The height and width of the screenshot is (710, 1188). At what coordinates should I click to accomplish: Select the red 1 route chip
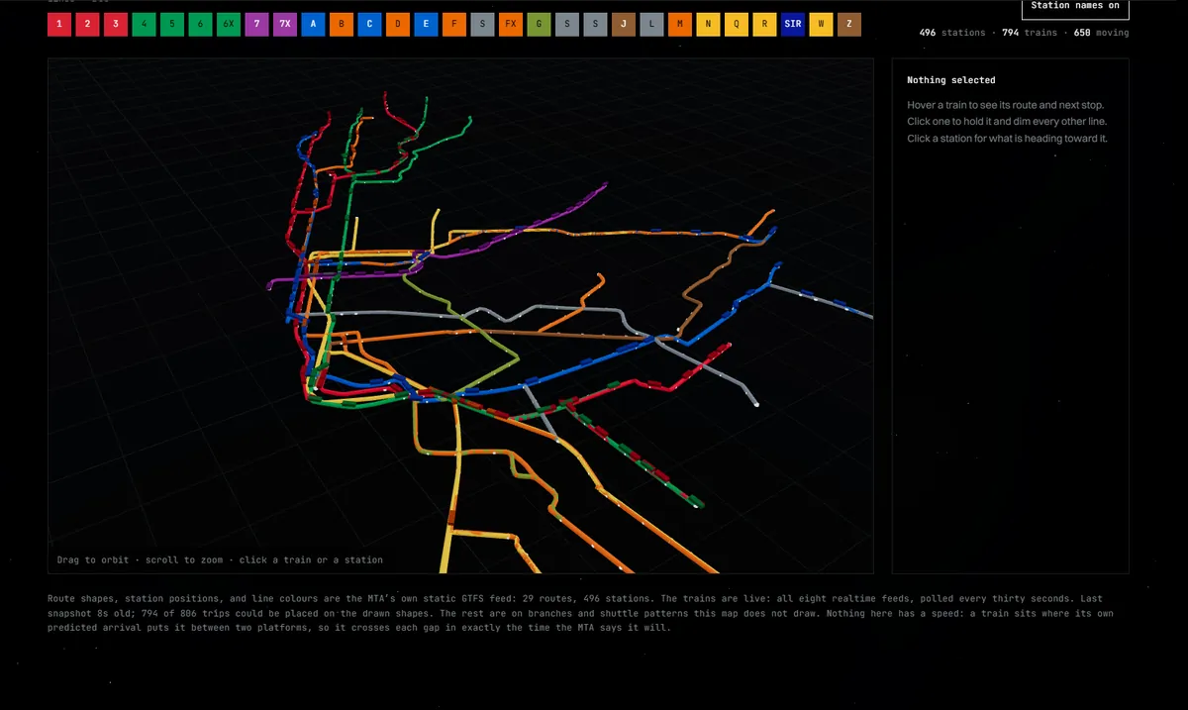pyautogui.click(x=59, y=25)
